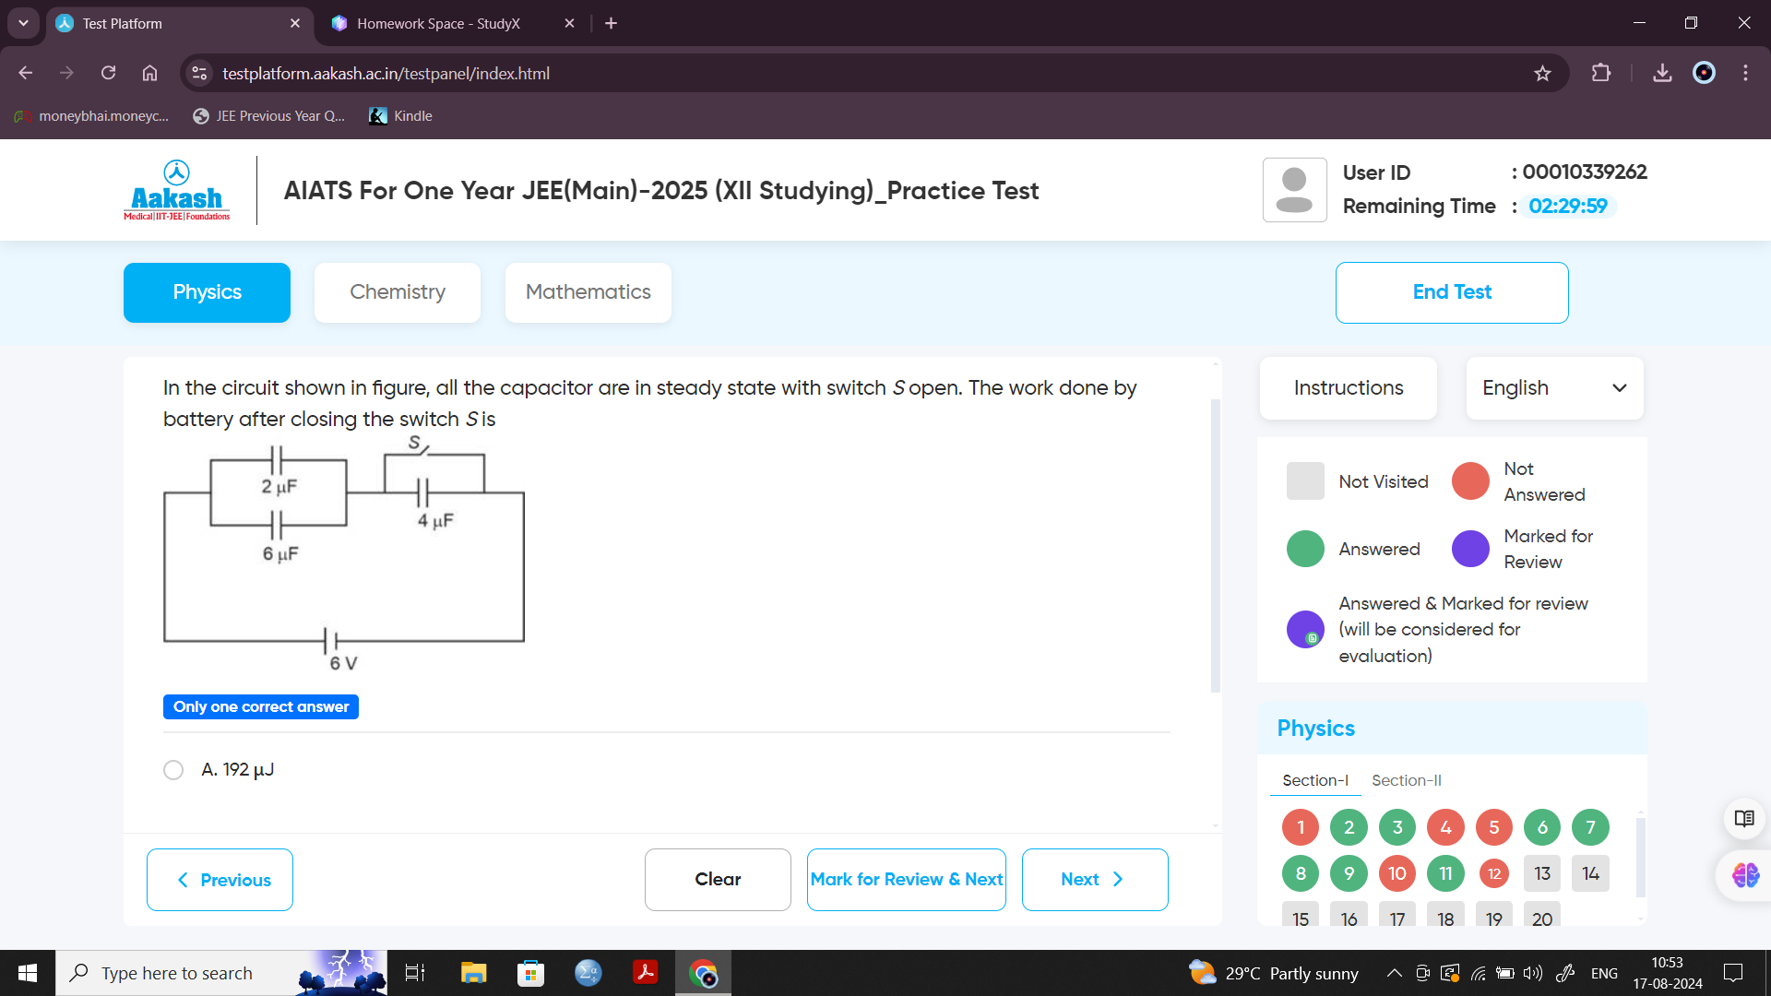Screen dimensions: 1771x996
Task: Switch to Mathematics tab
Action: 587,290
